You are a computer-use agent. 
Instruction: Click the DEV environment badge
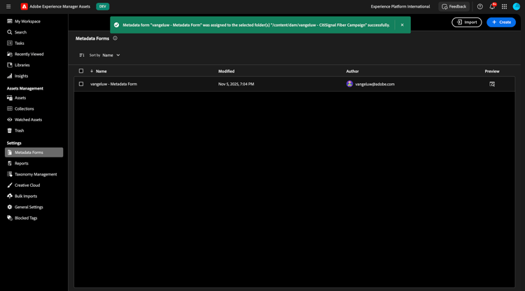coord(102,6)
